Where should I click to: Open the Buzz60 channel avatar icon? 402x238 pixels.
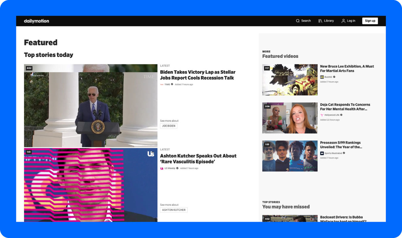(322, 77)
